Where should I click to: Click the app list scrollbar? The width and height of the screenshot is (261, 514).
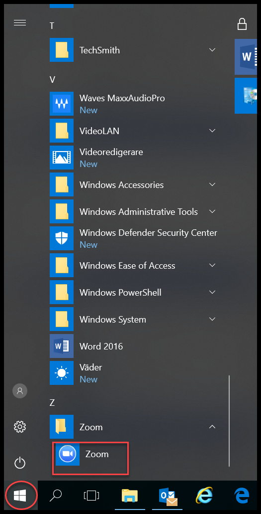(x=229, y=421)
